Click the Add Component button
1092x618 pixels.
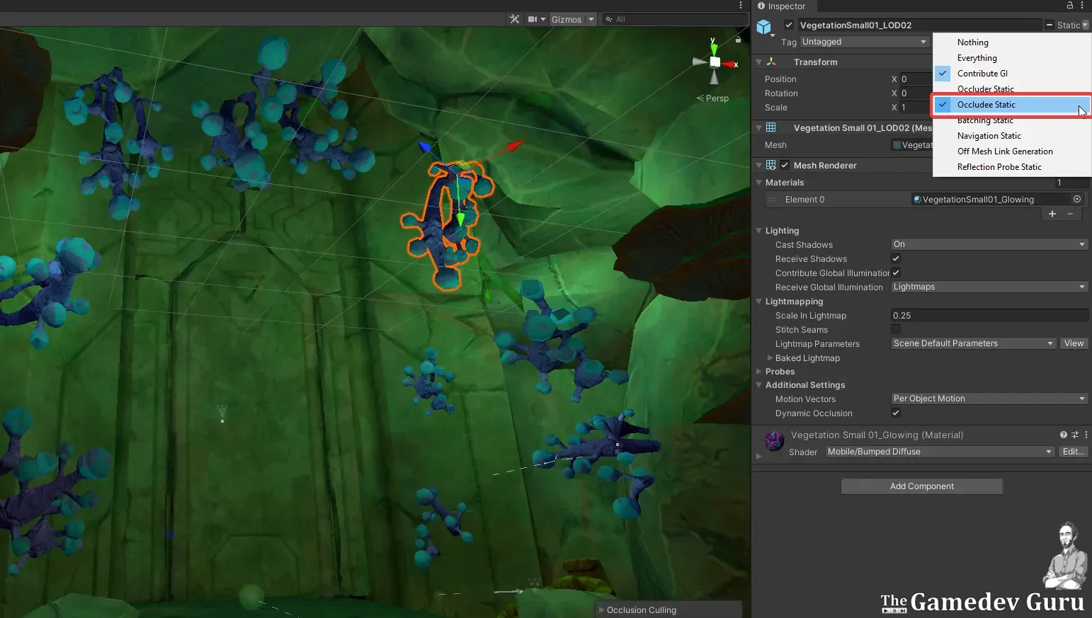coord(921,486)
